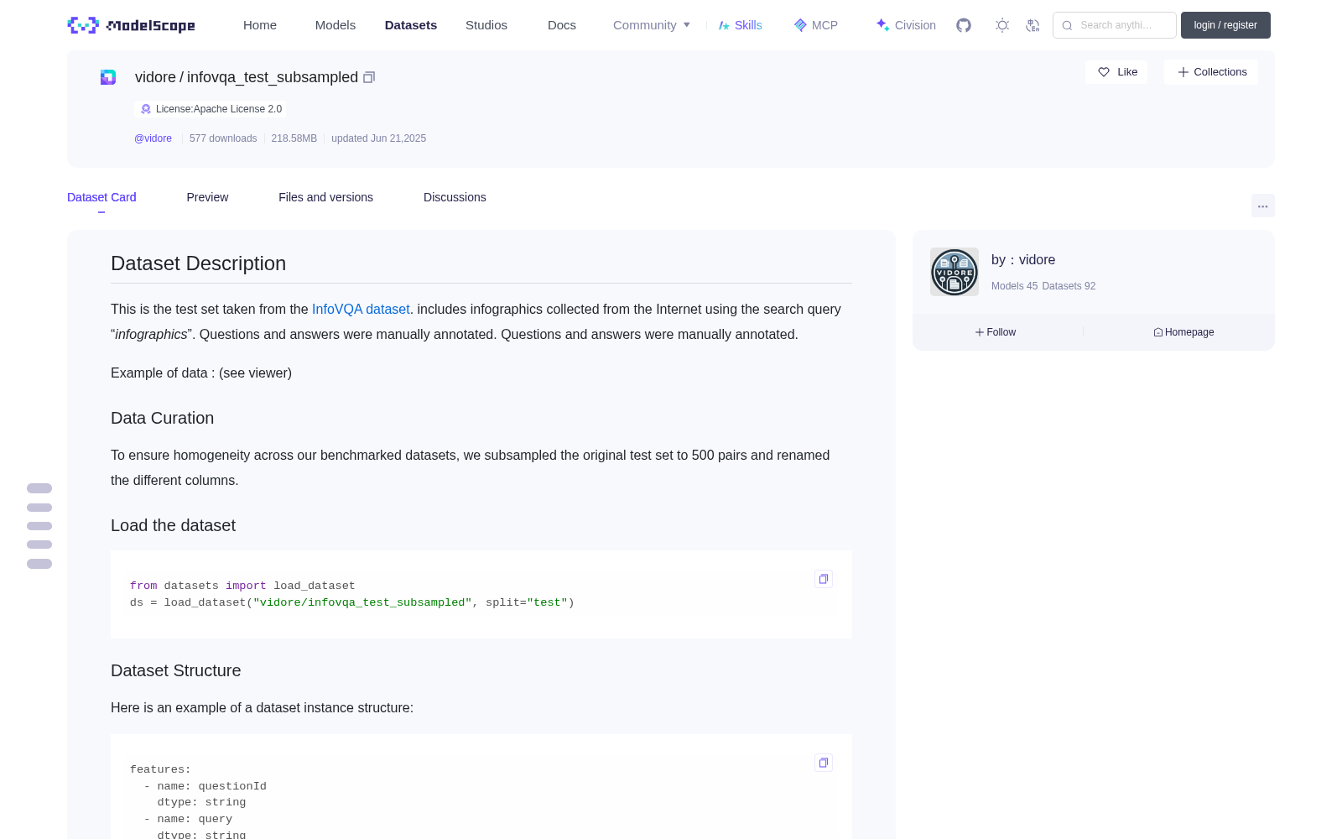
Task: Add dataset to Collections
Action: click(1211, 72)
